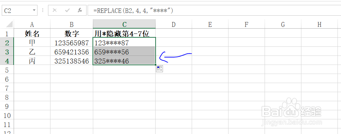Select column A header

[x=32, y=24]
